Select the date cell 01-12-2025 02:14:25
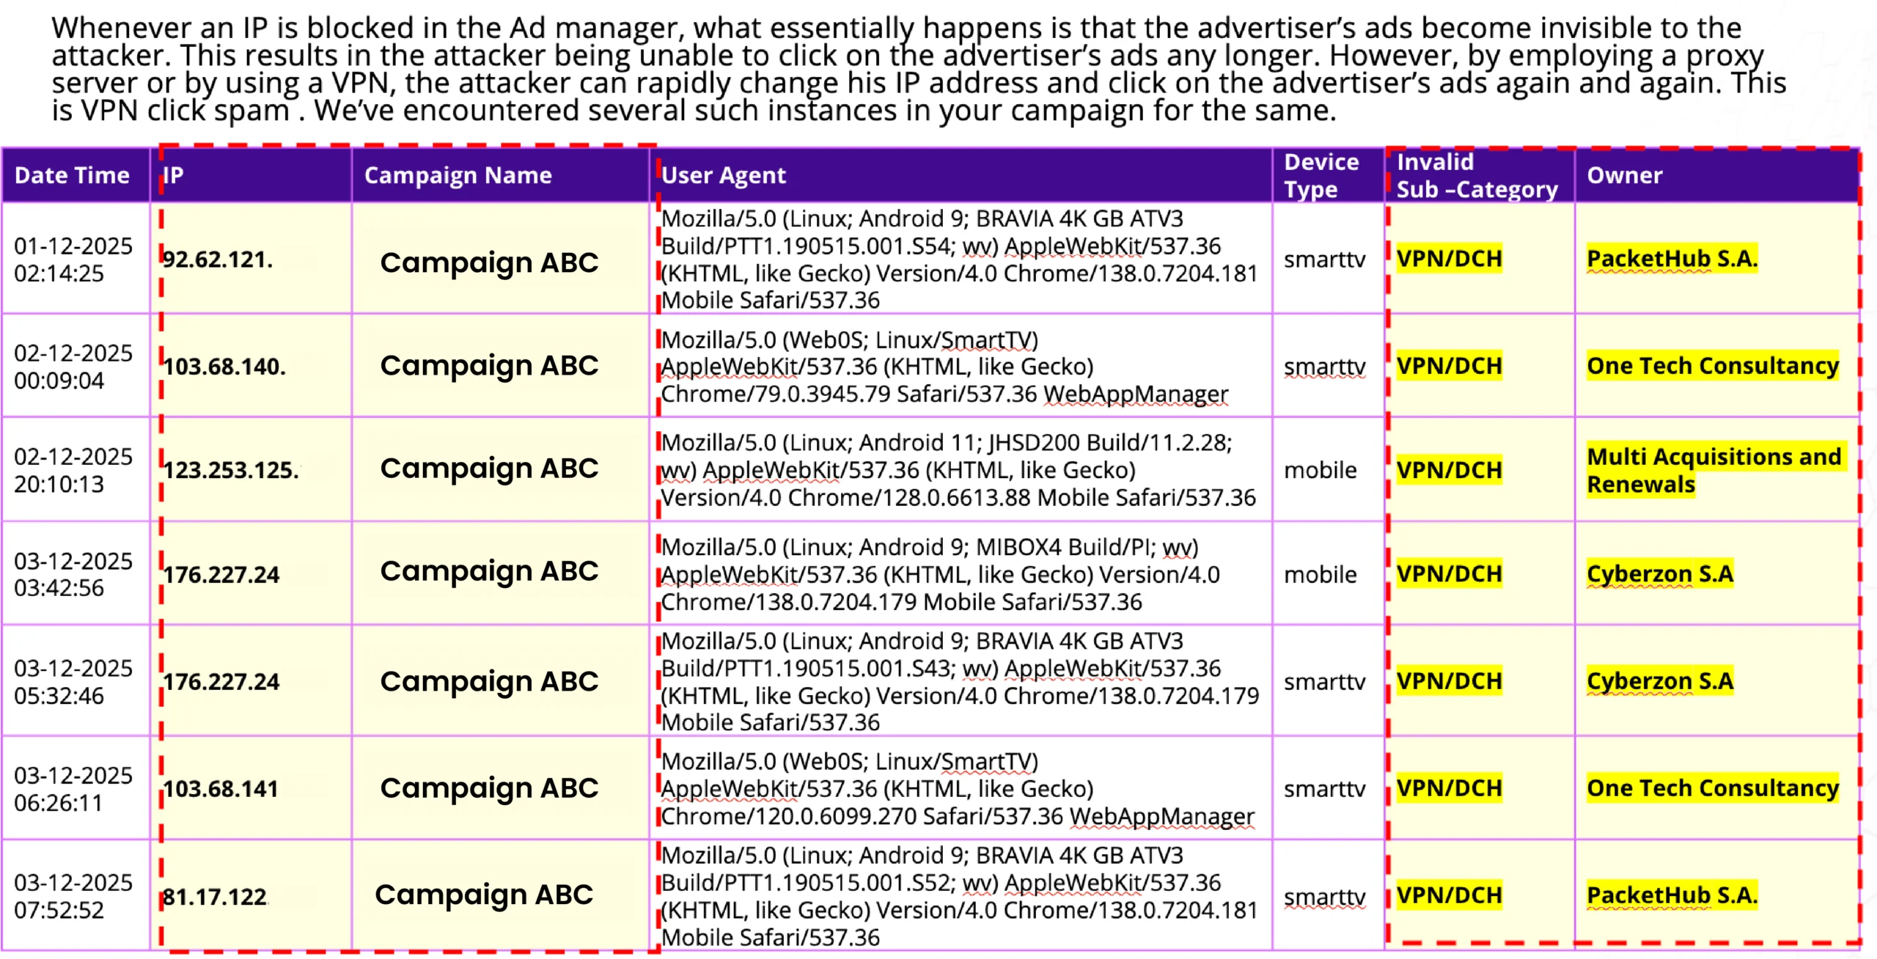Image resolution: width=1877 pixels, height=959 pixels. pyautogui.click(x=73, y=259)
